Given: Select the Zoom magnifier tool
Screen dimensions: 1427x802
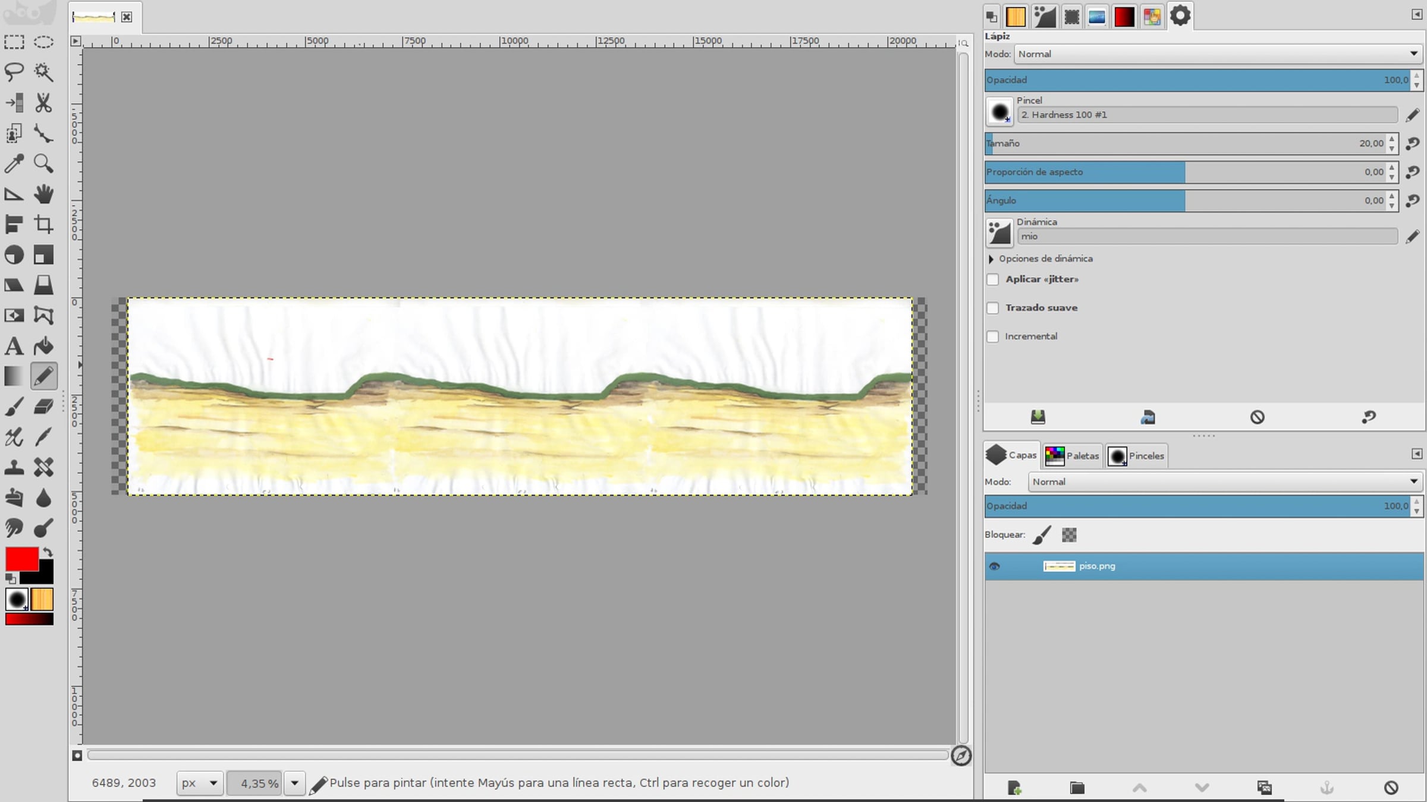Looking at the screenshot, I should (x=43, y=163).
